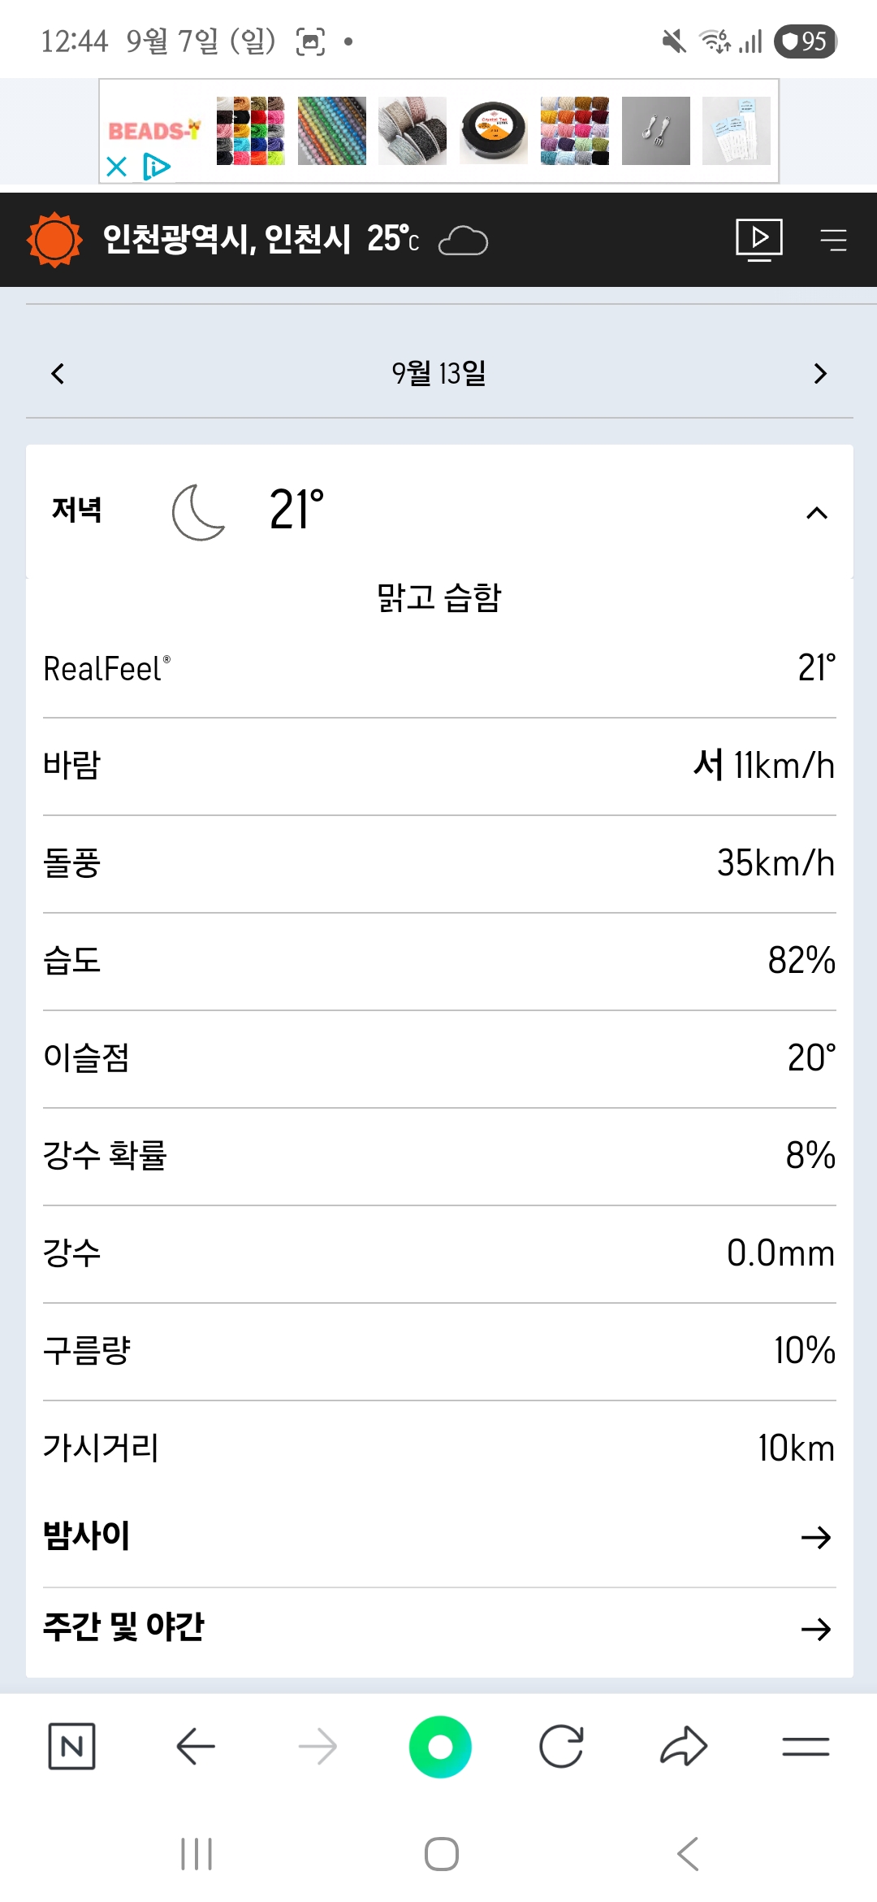Open the 주간 및 야간 forecast link

coord(438,1627)
